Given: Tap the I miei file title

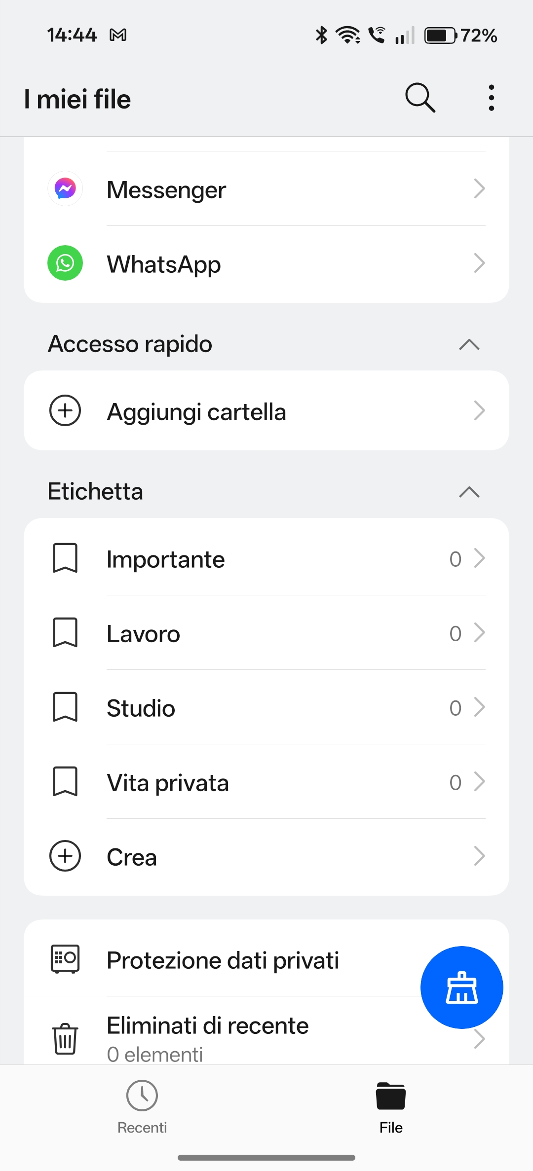Looking at the screenshot, I should (77, 99).
